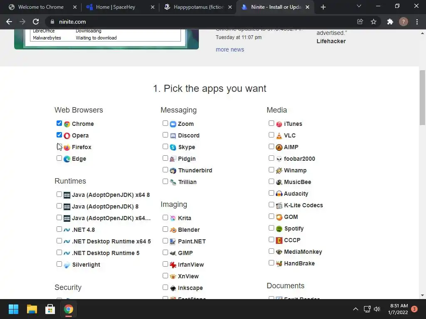Close the Happypotamus tab
Screen dimensions: 426x319
click(230, 7)
